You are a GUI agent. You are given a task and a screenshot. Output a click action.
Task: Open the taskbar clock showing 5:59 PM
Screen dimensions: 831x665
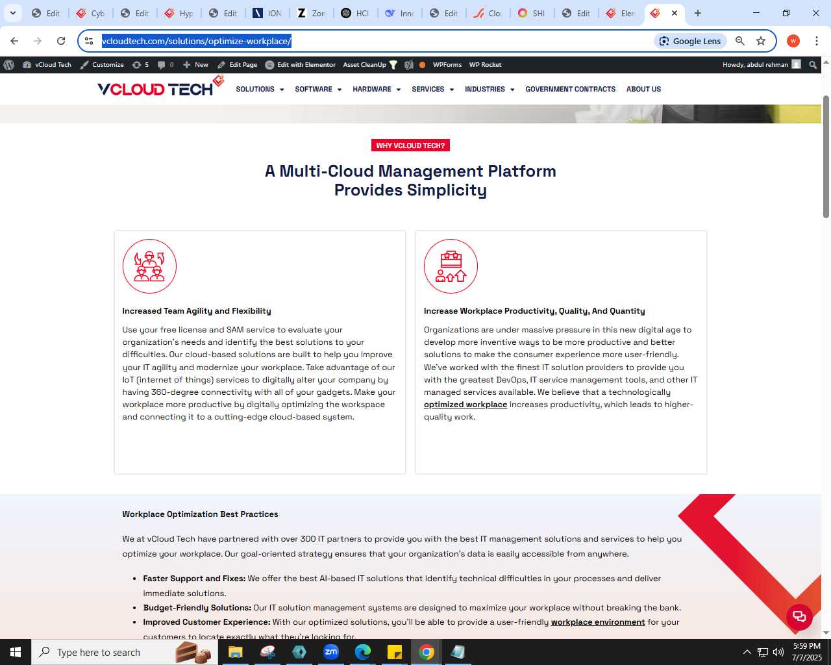click(x=807, y=652)
